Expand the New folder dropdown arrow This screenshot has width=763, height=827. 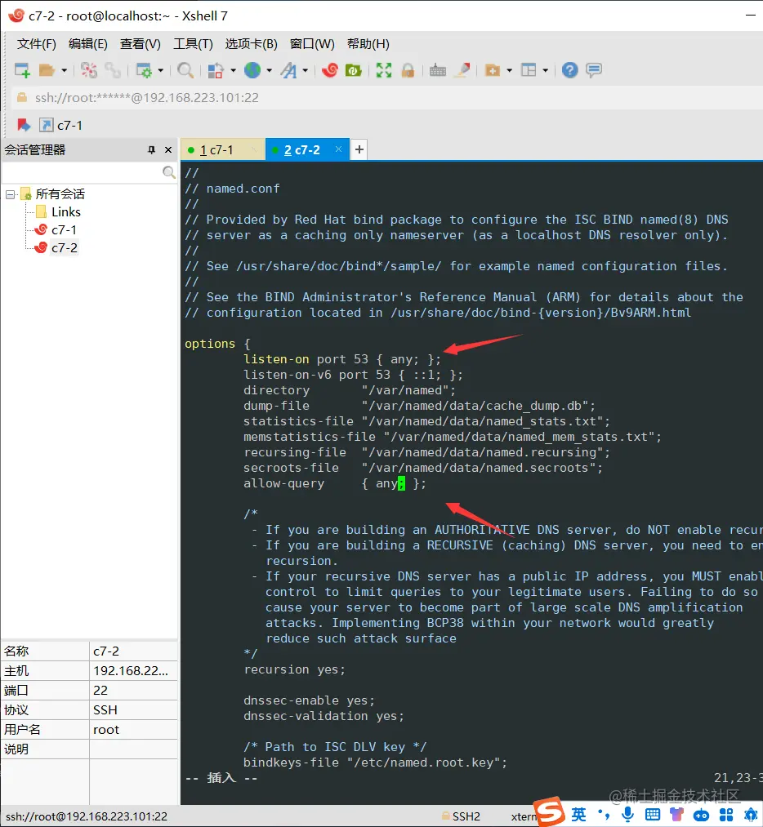[509, 70]
